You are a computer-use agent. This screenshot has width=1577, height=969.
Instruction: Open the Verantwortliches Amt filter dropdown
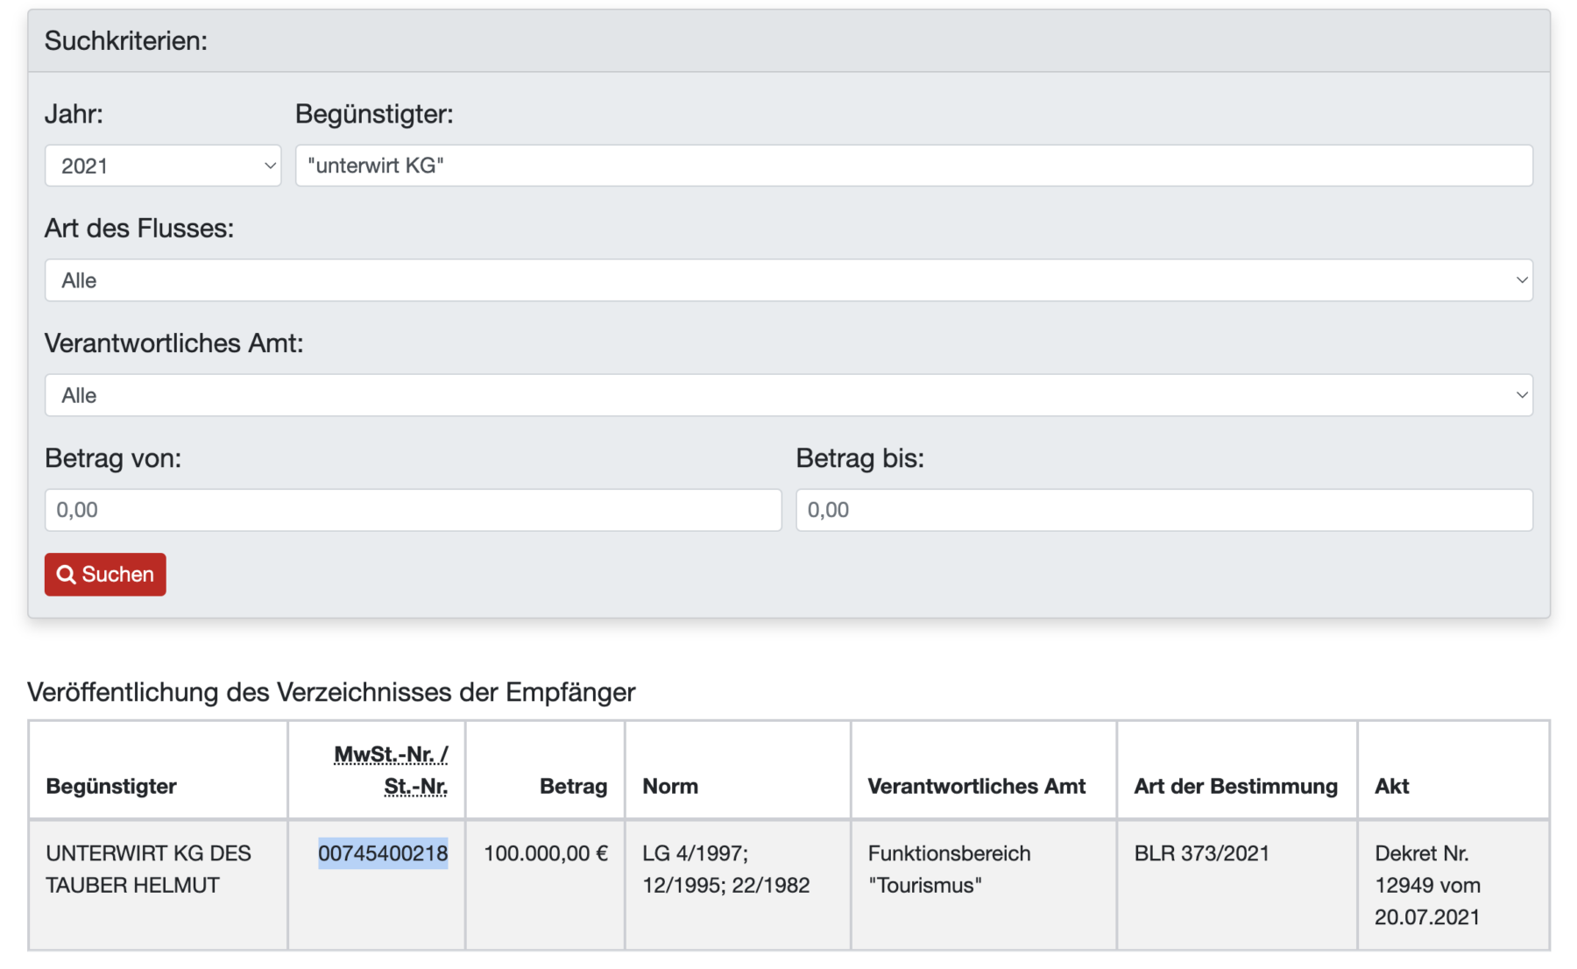[x=788, y=395]
